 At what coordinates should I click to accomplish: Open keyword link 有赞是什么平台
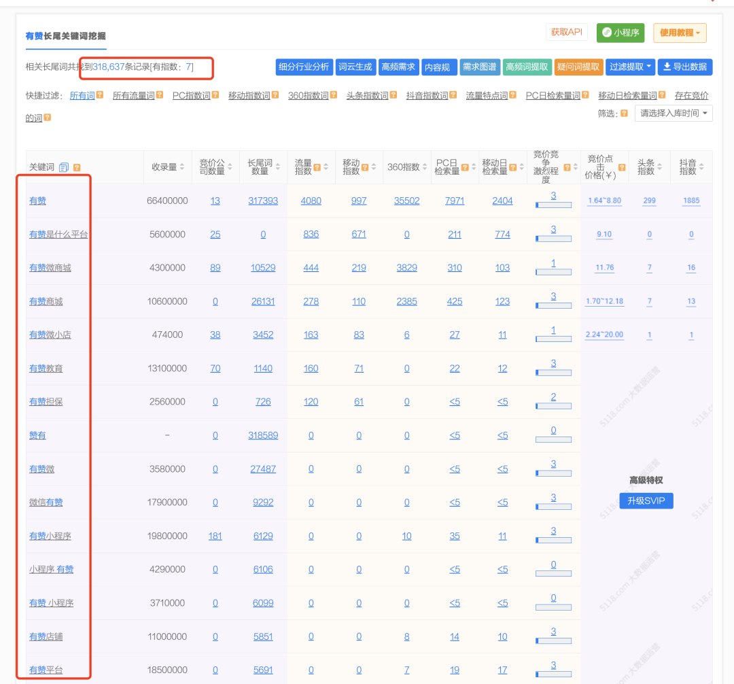point(58,235)
